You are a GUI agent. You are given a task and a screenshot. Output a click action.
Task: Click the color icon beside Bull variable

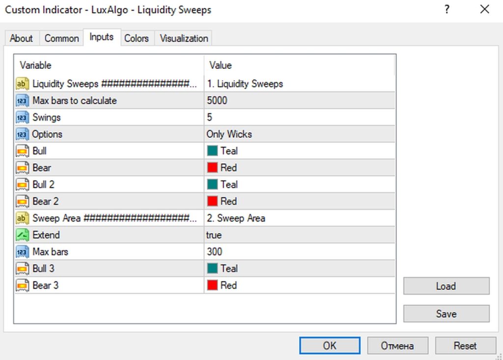22,151
